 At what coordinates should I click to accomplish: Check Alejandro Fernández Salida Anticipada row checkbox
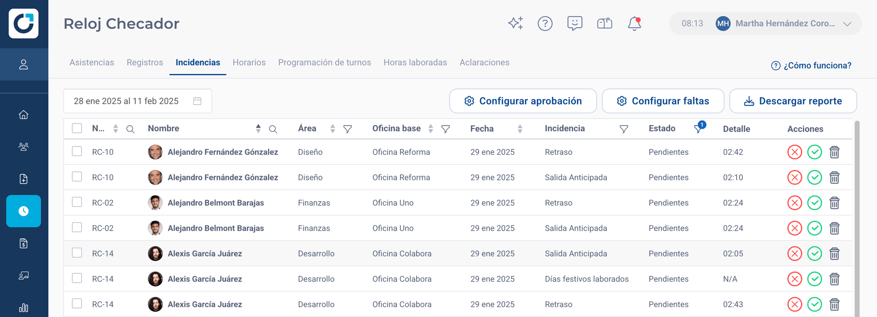click(77, 176)
